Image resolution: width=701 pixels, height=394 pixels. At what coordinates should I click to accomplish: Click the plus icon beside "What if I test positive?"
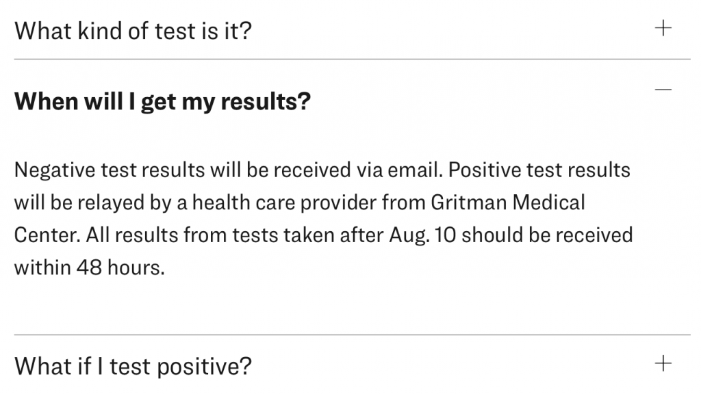click(x=663, y=363)
